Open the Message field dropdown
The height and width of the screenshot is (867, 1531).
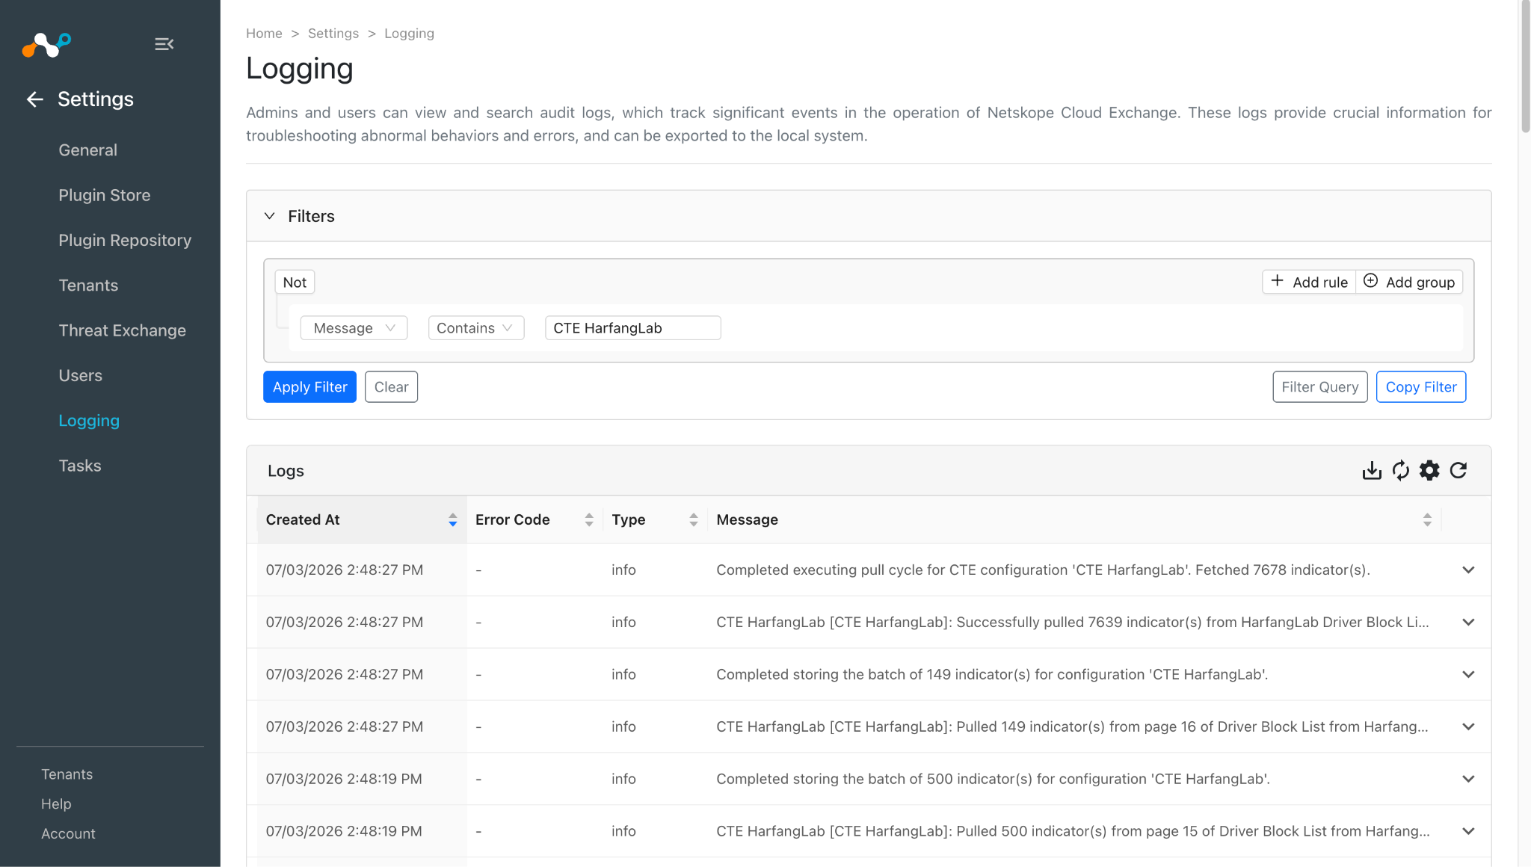(x=354, y=328)
